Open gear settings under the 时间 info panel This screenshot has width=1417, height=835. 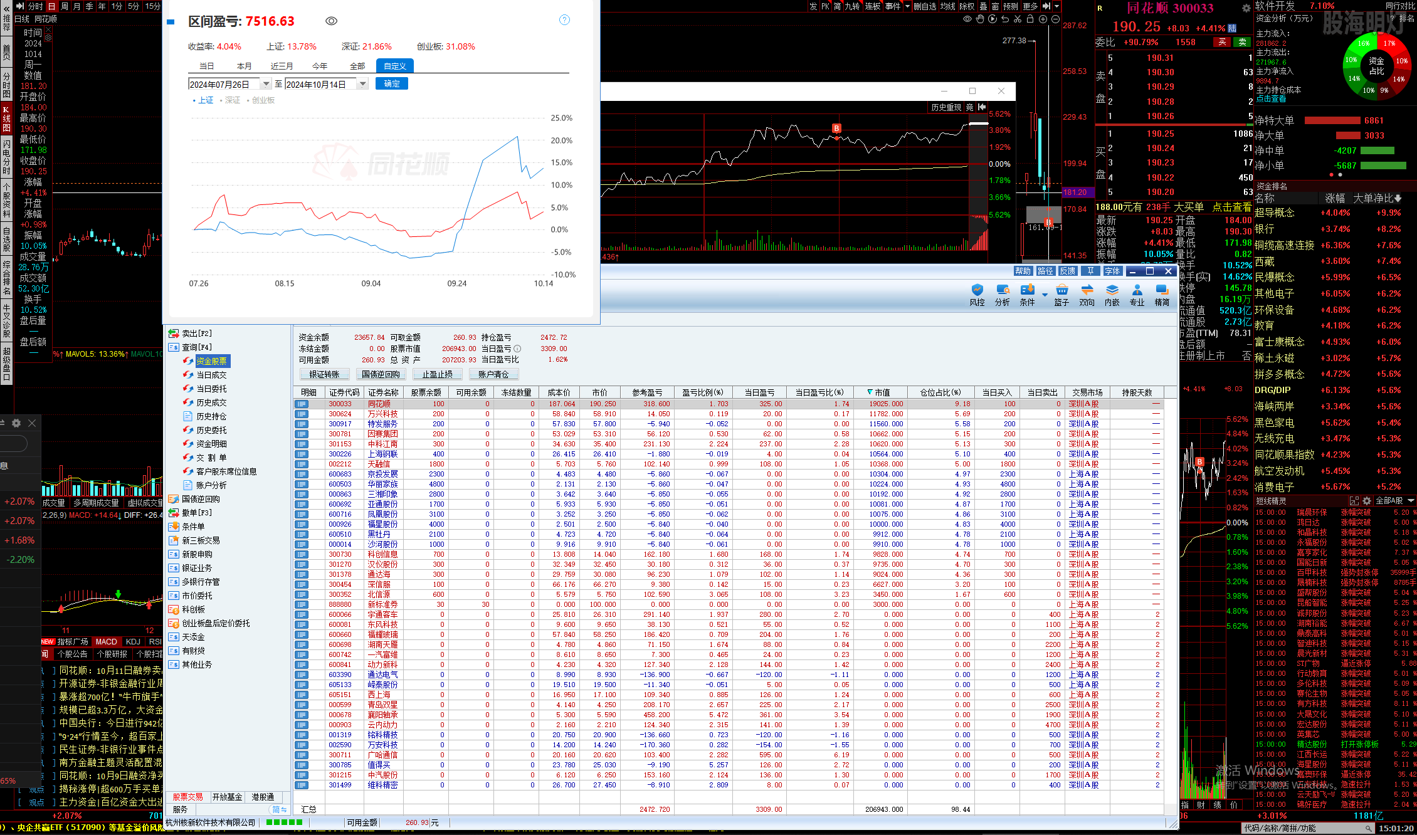48,38
